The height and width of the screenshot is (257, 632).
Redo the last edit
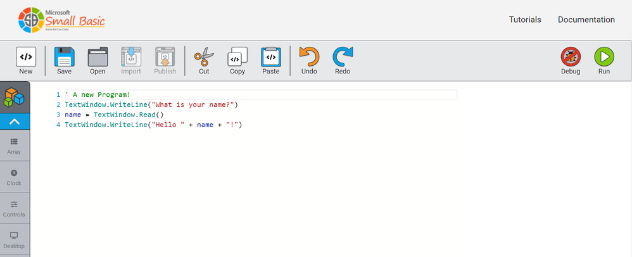click(x=343, y=61)
